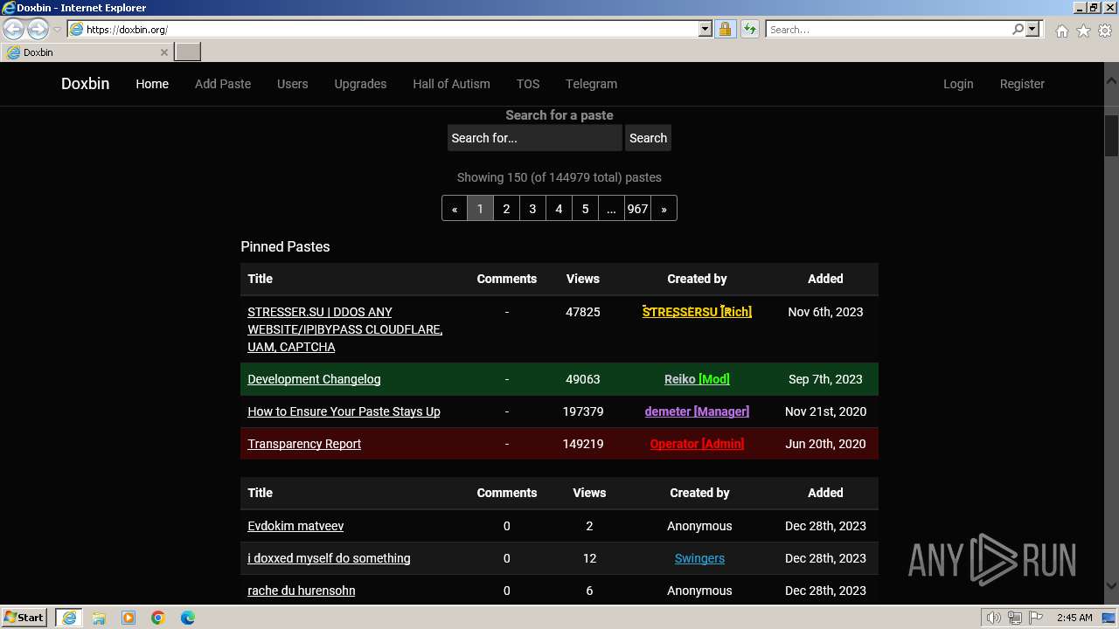Open the Users nav item
Screen dimensions: 1119x629
pos(292,84)
